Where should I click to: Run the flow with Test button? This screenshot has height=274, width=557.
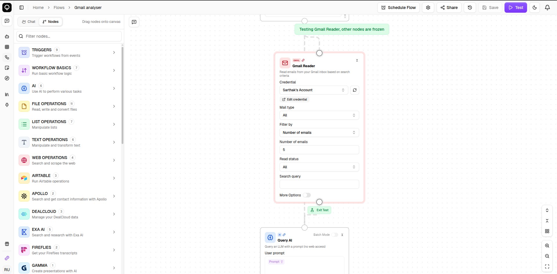(516, 8)
